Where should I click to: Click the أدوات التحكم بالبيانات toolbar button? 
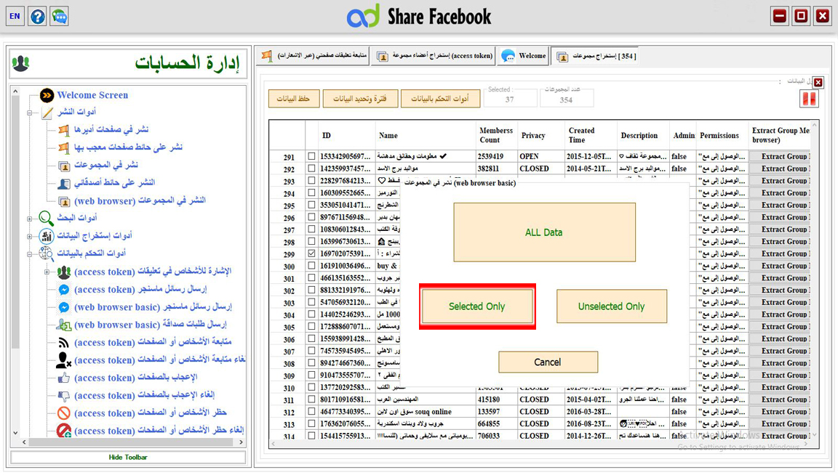440,99
